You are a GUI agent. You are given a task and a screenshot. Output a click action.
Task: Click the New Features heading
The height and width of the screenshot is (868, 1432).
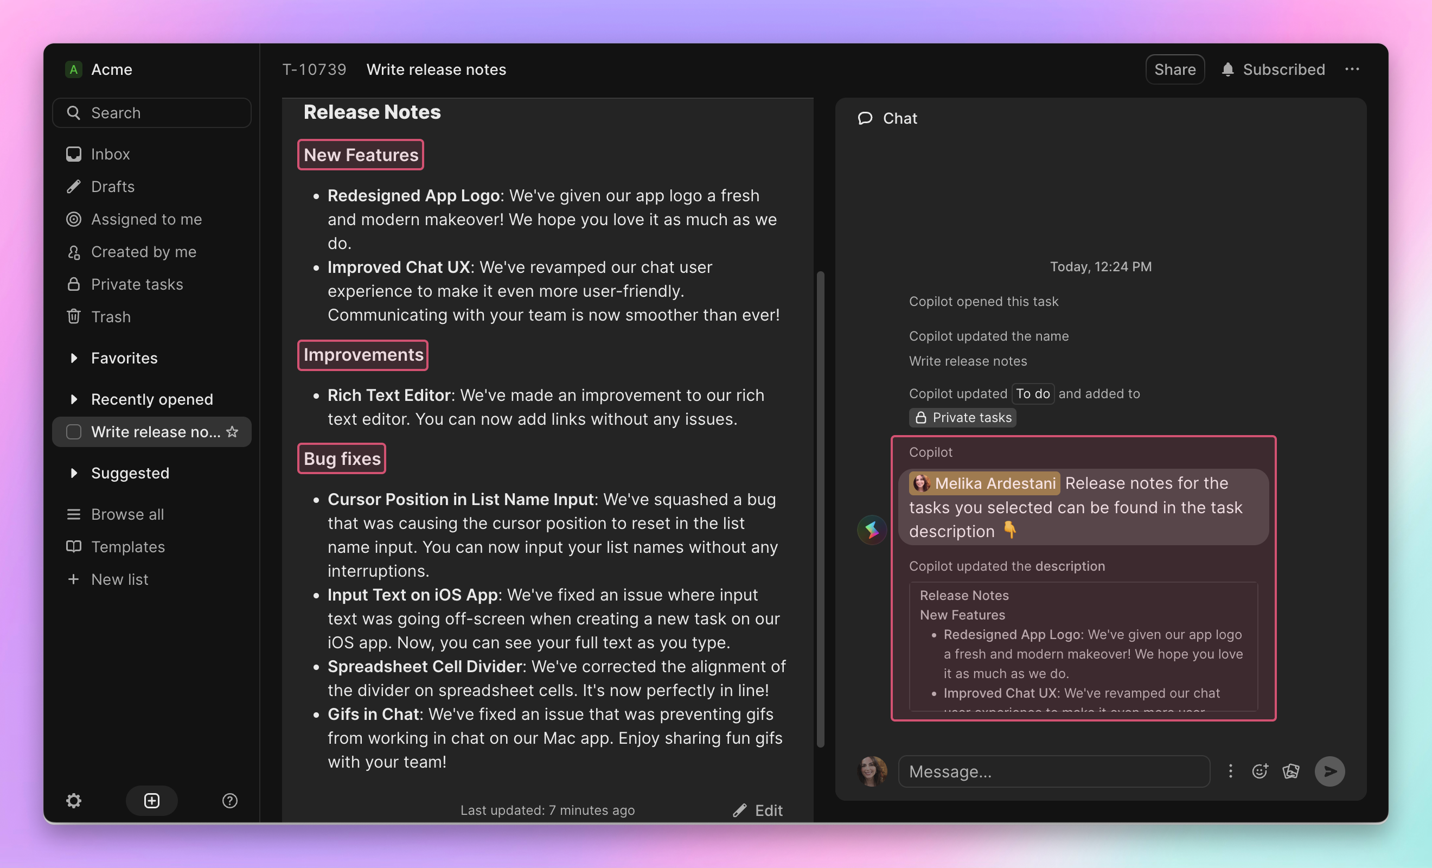(x=360, y=155)
